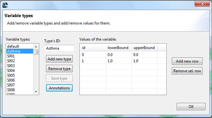Click the upperBound column header
The height and width of the screenshot is (118, 212).
point(144,48)
